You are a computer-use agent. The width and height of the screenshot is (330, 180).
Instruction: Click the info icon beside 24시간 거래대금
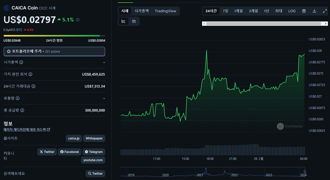[33, 87]
